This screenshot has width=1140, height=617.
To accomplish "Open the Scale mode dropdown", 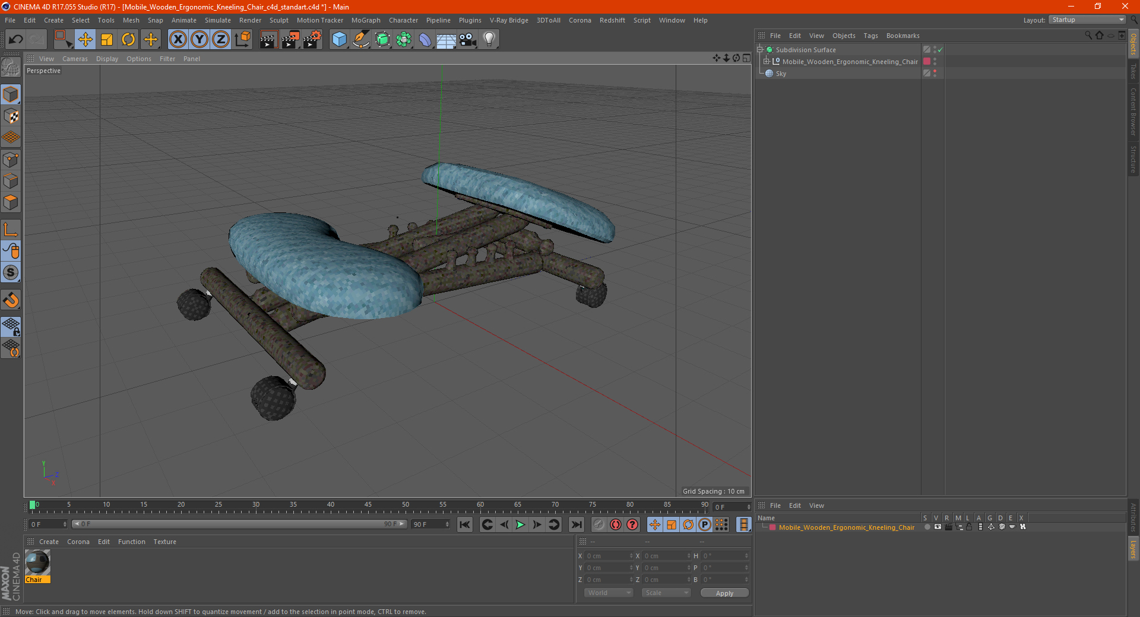I will [x=666, y=593].
